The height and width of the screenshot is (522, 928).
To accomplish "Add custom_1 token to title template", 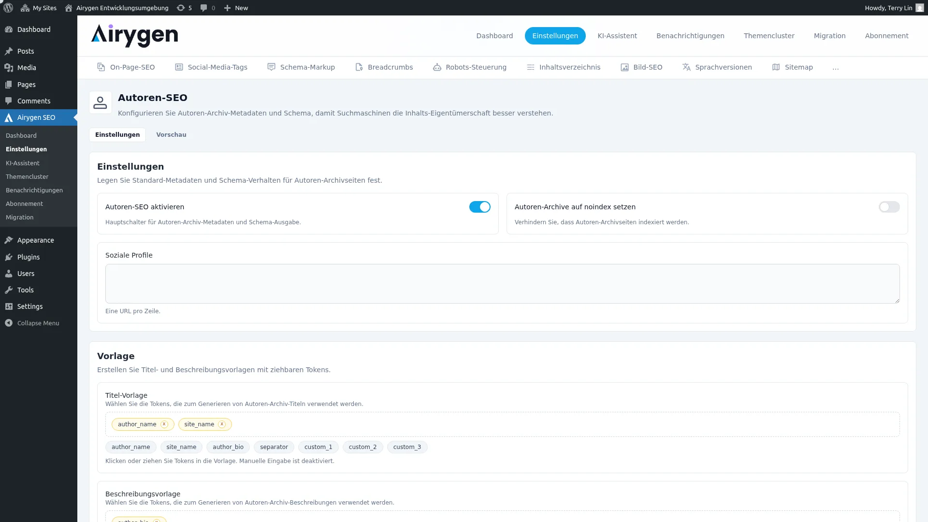I will coord(319,447).
